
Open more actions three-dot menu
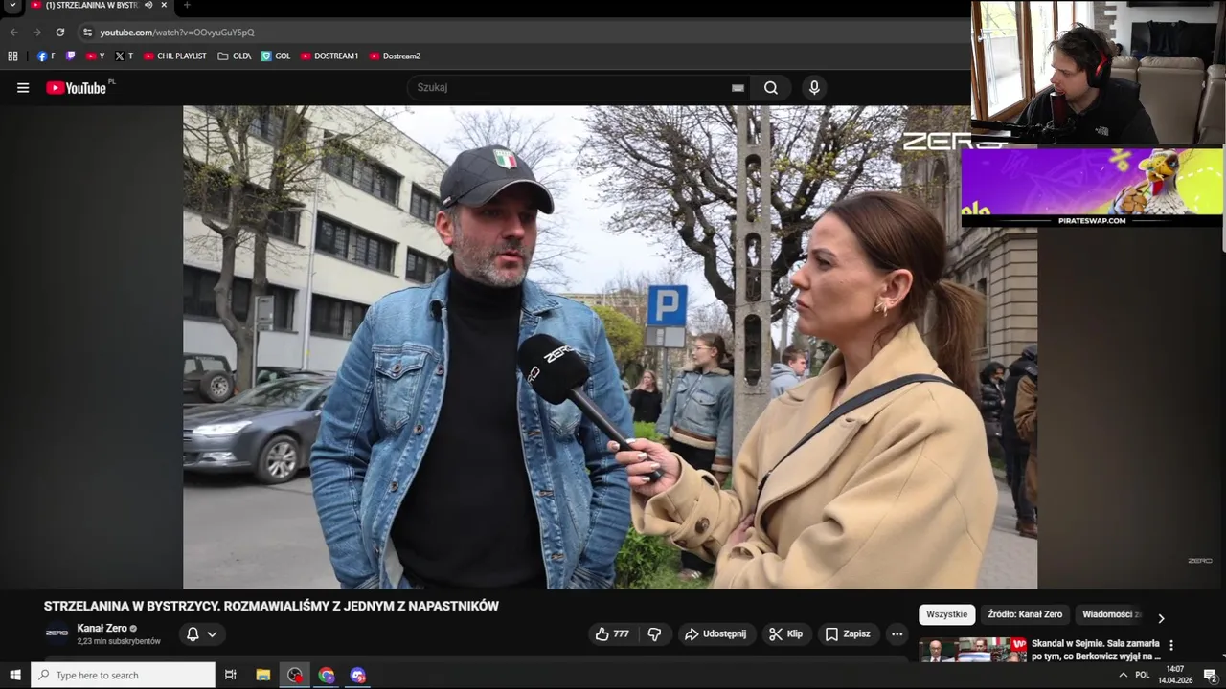[x=897, y=633]
